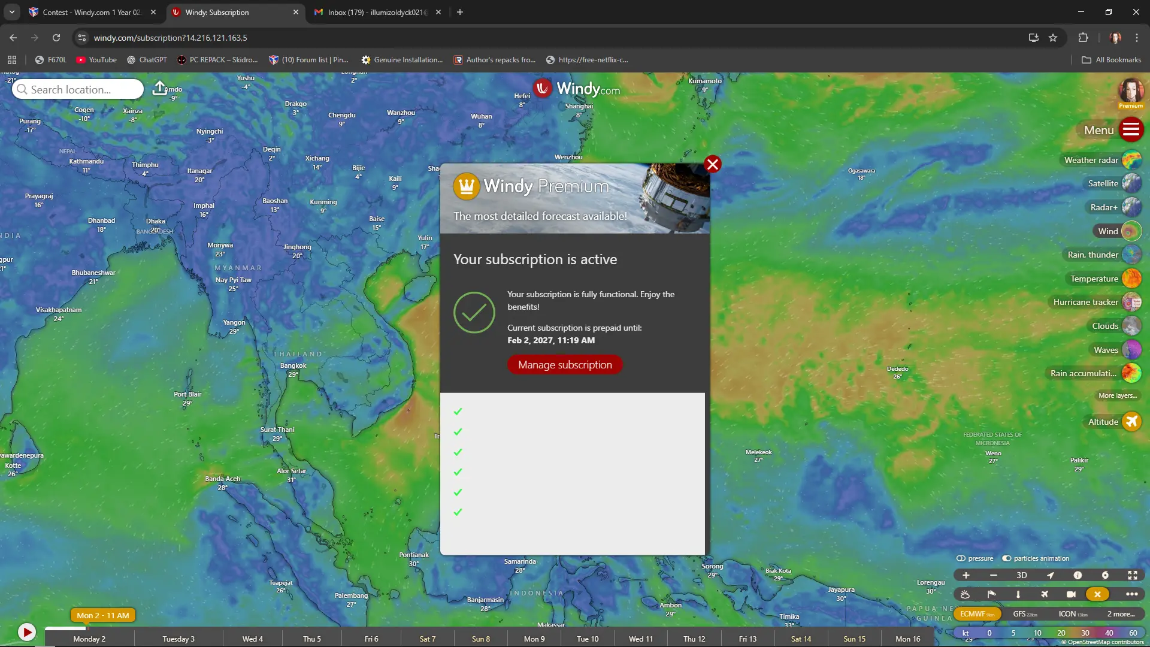Show webcams camera icon
1150x647 pixels.
(x=1071, y=594)
